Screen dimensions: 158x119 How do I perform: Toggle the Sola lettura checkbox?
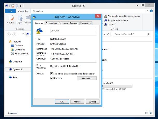pos(52,74)
